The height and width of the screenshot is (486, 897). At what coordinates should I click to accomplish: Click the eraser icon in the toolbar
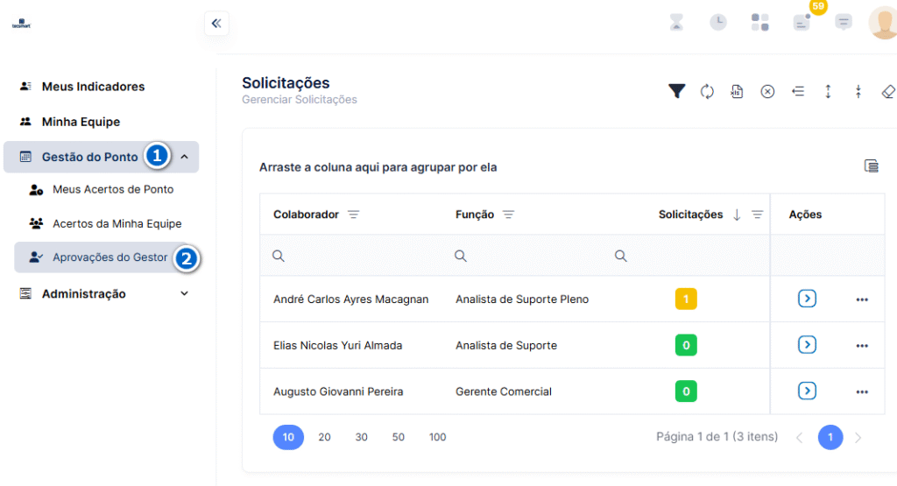click(x=888, y=91)
